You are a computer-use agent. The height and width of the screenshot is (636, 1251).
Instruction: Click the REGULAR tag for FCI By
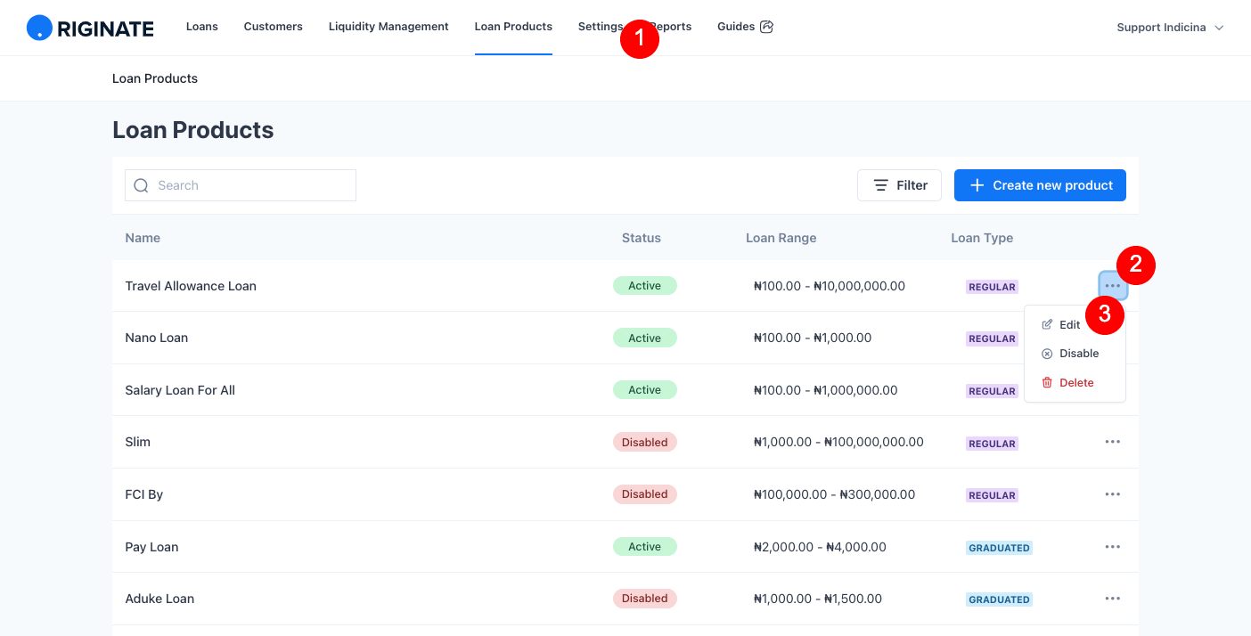(992, 495)
